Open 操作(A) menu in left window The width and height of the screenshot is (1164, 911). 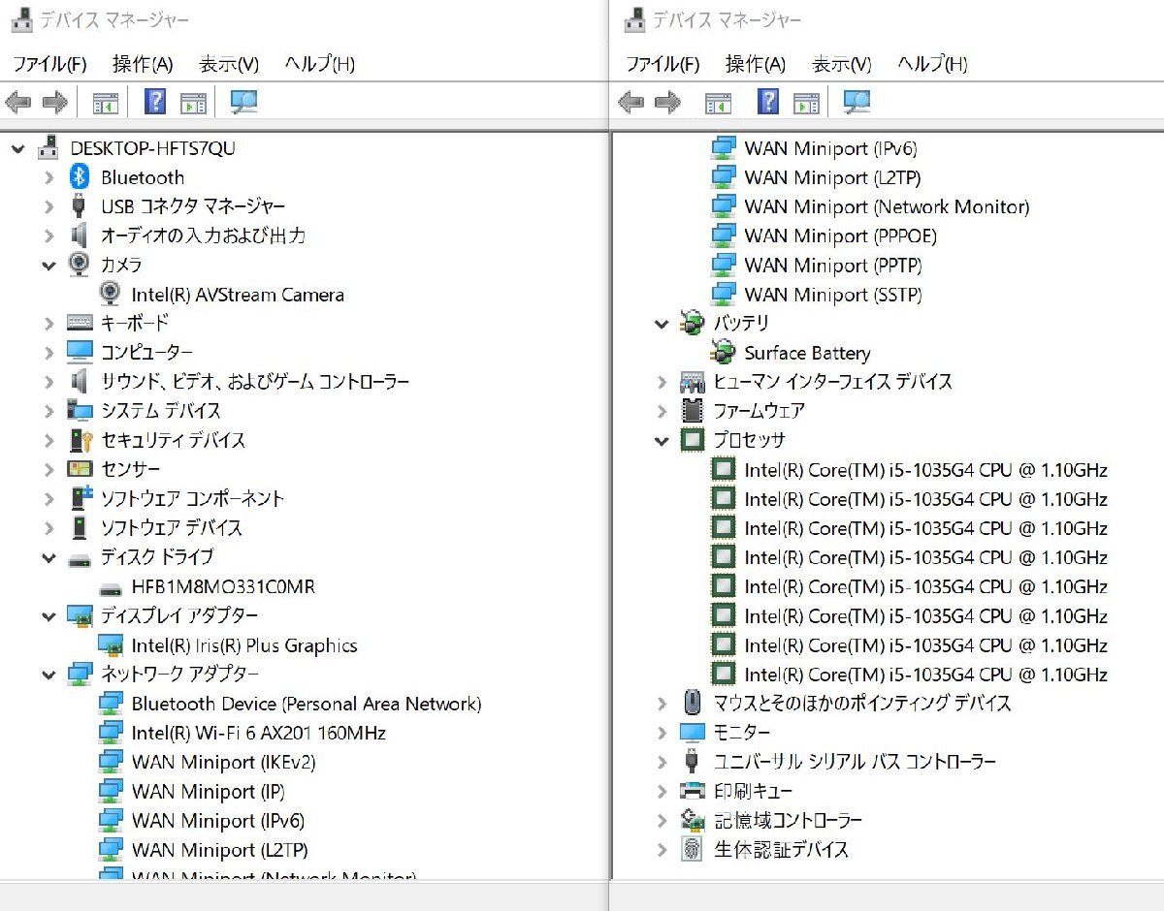(x=143, y=64)
